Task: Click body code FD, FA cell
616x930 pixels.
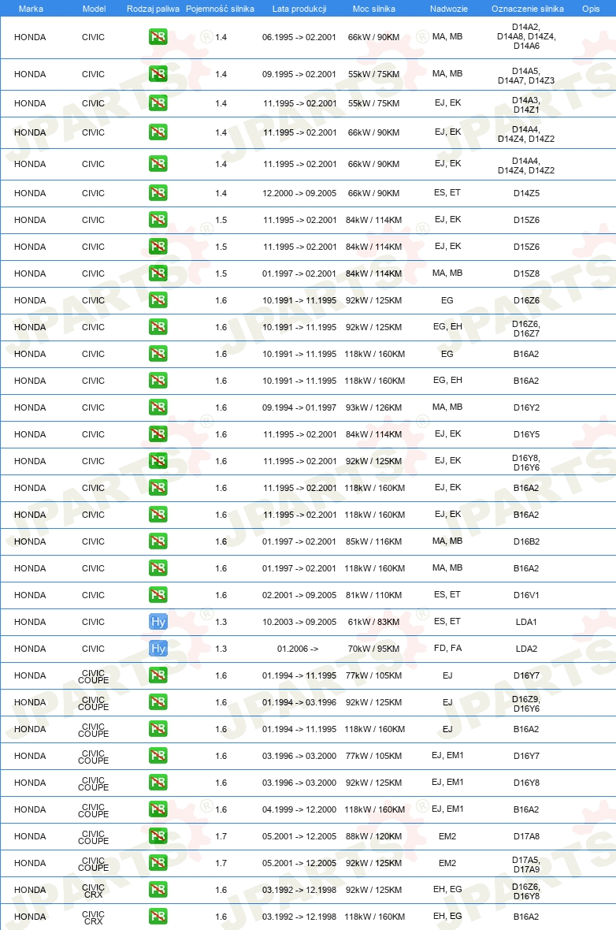Action: (x=447, y=649)
